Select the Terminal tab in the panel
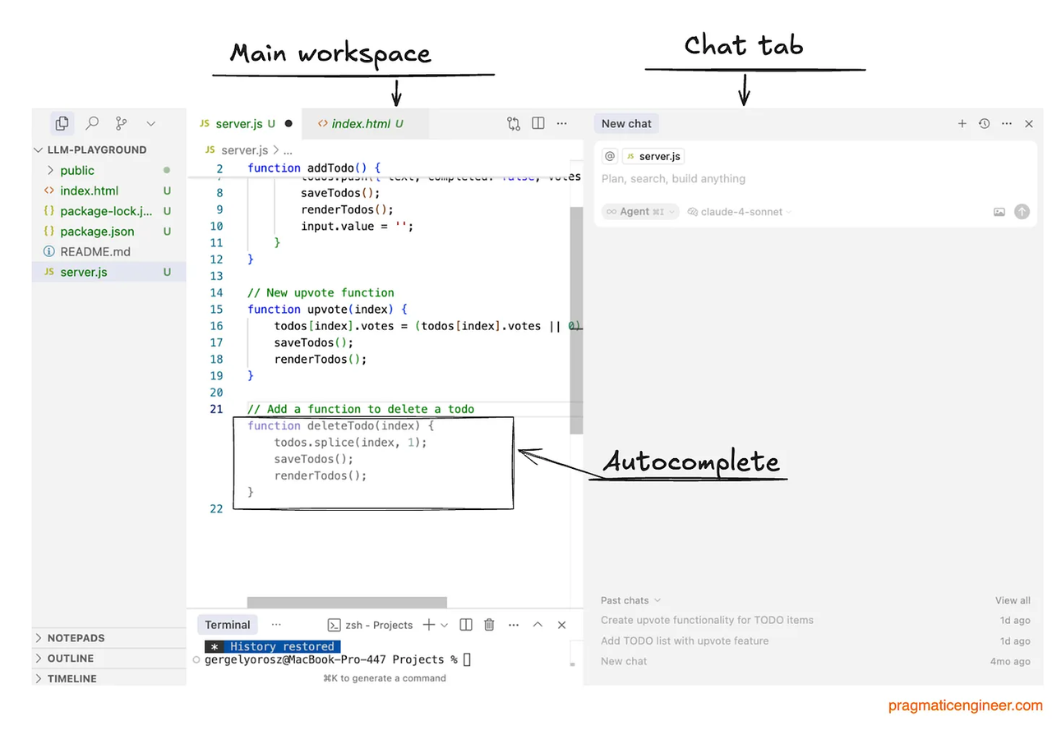The width and height of the screenshot is (1052, 730). tap(227, 624)
